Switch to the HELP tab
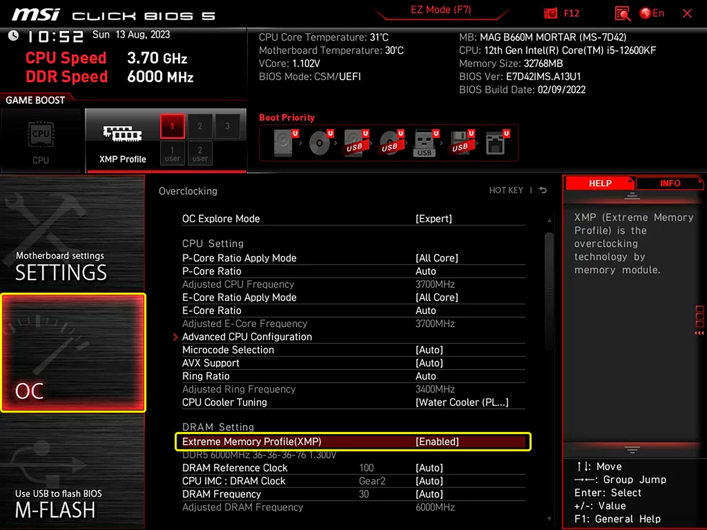The width and height of the screenshot is (707, 530). point(600,183)
